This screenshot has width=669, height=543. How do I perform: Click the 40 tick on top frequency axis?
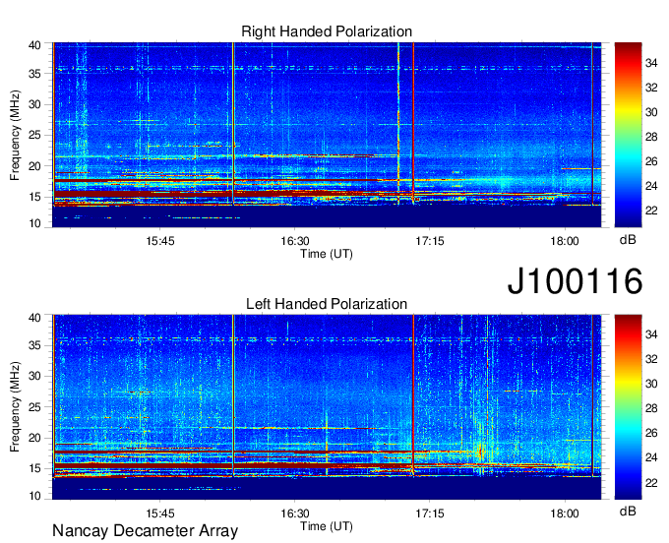pos(35,45)
